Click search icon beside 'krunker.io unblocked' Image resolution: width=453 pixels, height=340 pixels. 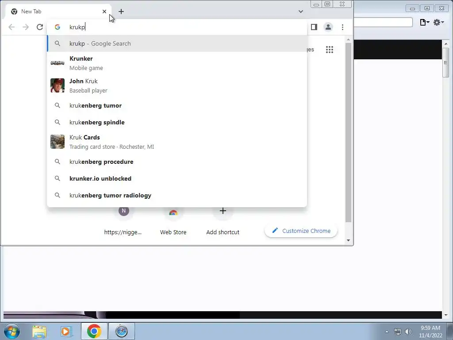(58, 178)
